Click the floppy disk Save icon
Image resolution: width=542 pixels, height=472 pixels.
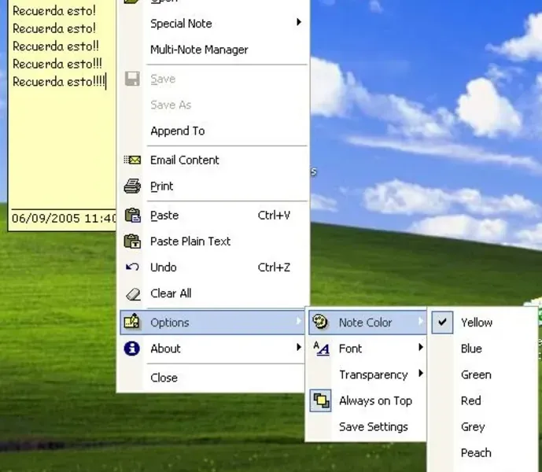[132, 79]
